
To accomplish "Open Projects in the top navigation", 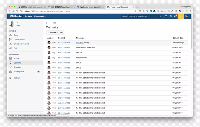I will point(28,16).
